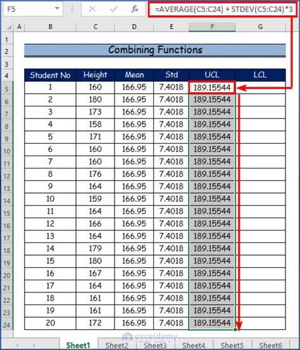Click the Name Box showing F5
Screen dimensions: 300x350
pos(32,9)
